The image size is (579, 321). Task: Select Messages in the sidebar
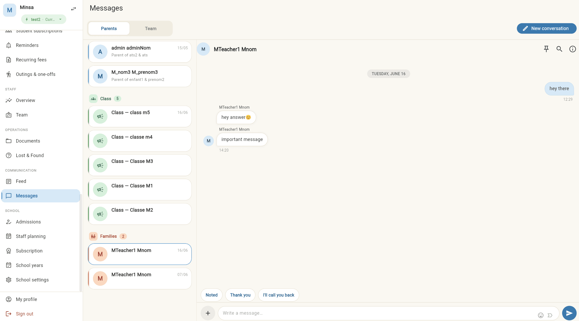pyautogui.click(x=41, y=196)
